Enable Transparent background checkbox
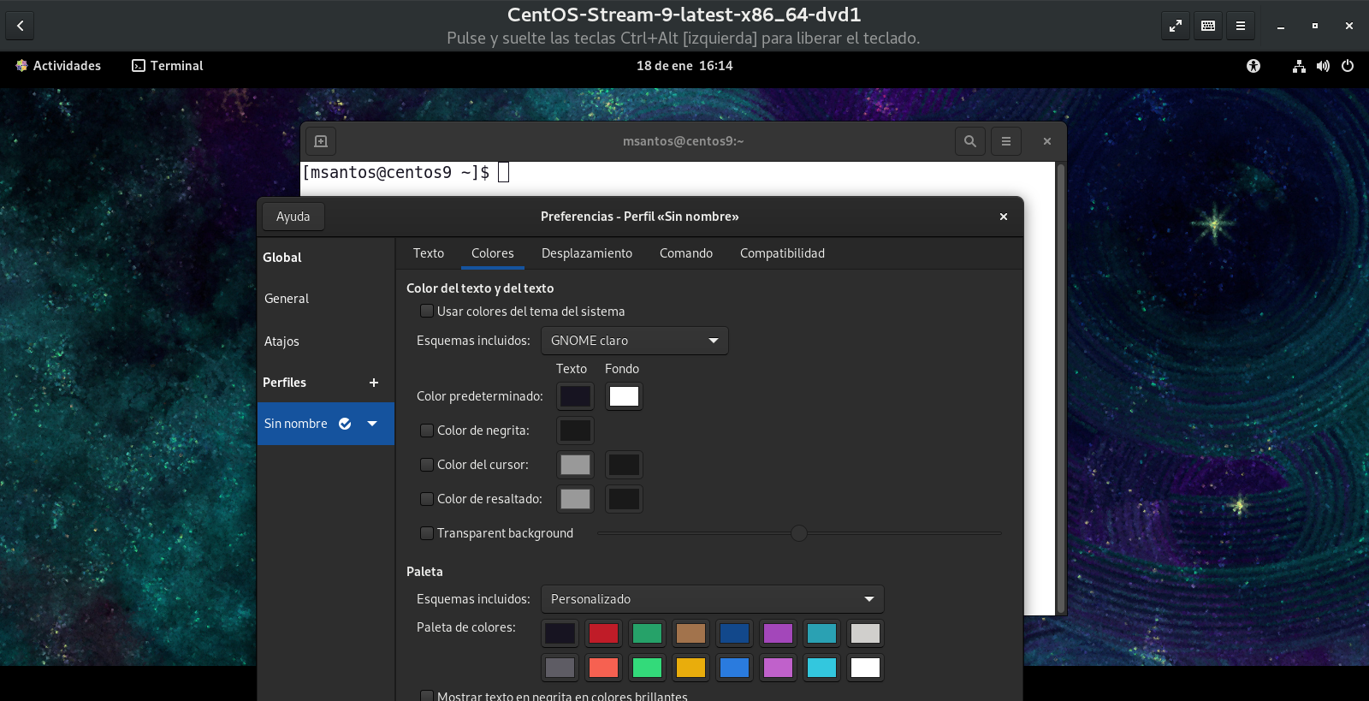 point(426,533)
